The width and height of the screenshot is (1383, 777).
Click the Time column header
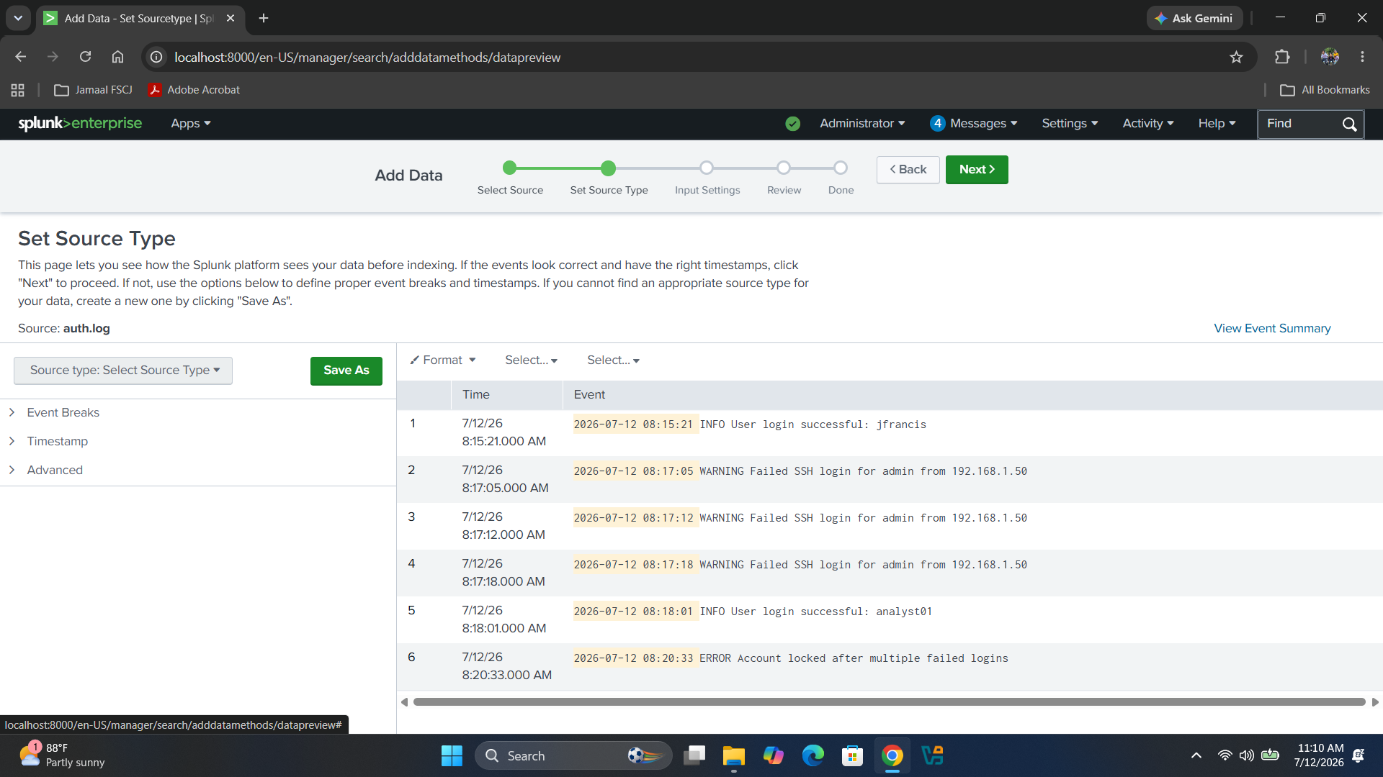[x=506, y=395]
